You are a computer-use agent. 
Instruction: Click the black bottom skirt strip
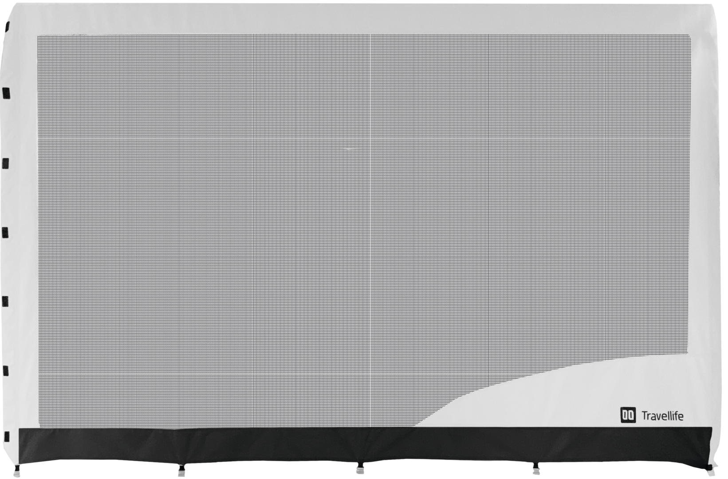(x=311, y=444)
